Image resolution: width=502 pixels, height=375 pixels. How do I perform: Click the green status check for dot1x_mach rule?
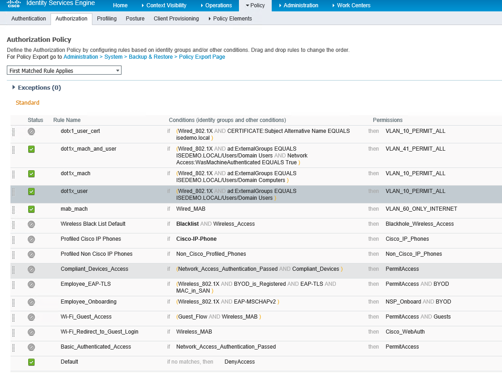(x=31, y=174)
